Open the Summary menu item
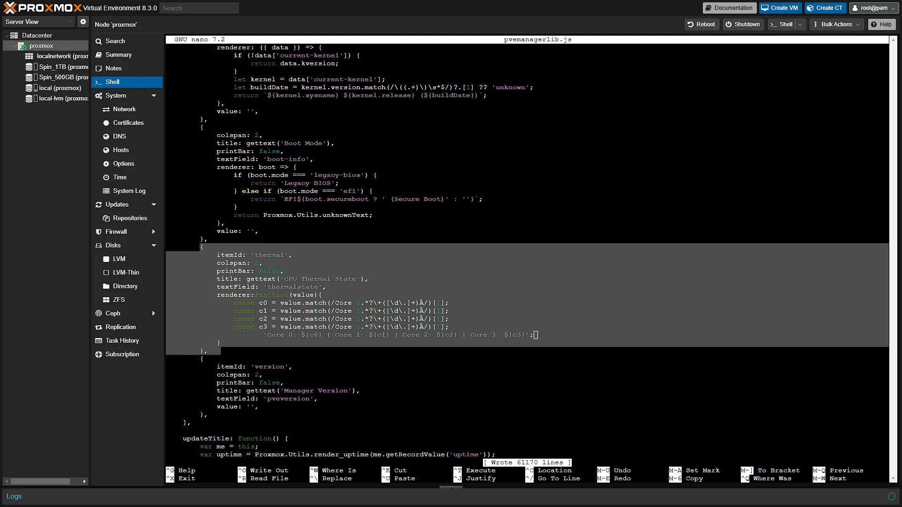Image resolution: width=902 pixels, height=507 pixels. point(127,55)
